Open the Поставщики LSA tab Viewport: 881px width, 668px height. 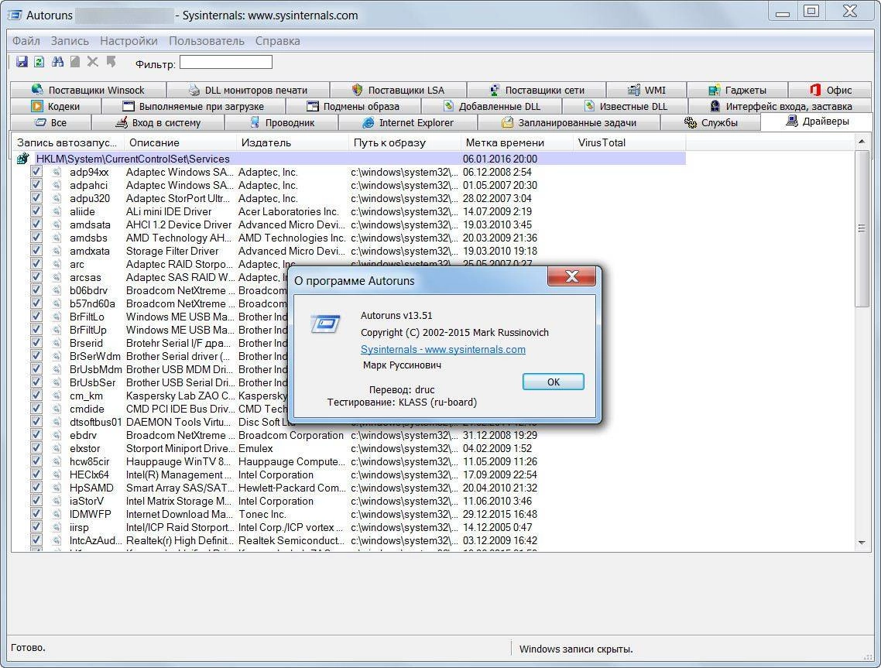[398, 90]
